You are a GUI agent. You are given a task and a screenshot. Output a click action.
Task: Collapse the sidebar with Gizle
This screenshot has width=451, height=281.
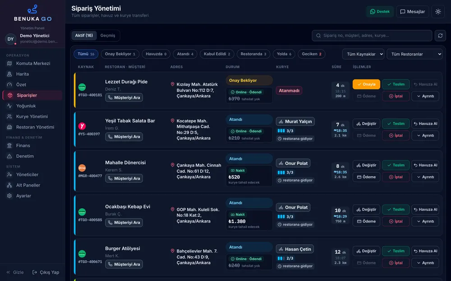coord(15,272)
